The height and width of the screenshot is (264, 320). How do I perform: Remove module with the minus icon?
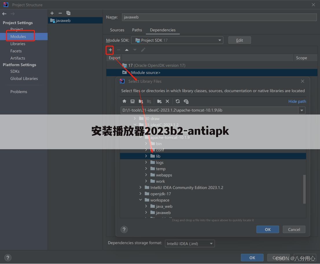tap(60, 13)
